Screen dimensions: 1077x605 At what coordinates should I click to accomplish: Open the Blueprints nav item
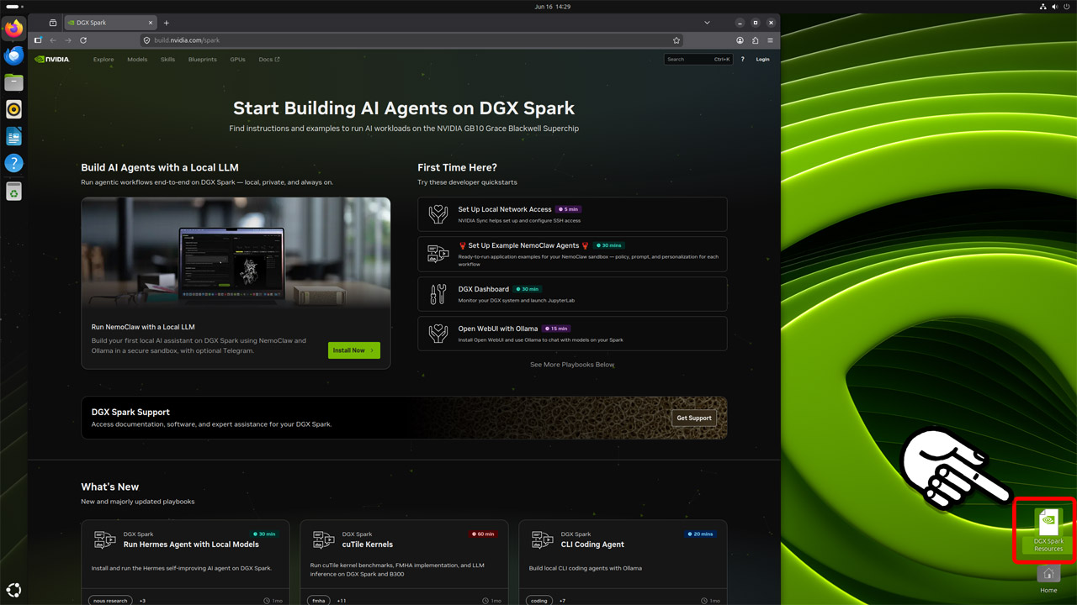[203, 60]
